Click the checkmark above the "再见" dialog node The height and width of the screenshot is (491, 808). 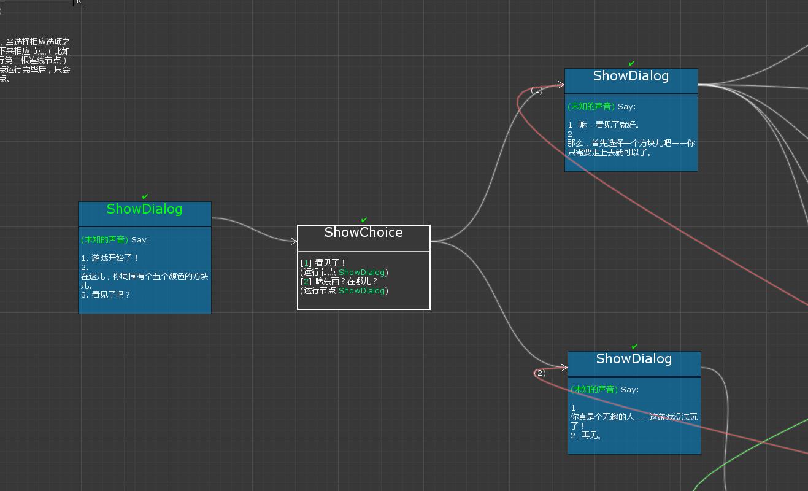pyautogui.click(x=634, y=346)
